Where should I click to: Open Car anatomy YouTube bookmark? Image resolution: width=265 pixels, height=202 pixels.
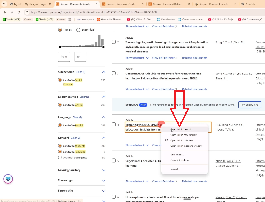[x=251, y=20]
